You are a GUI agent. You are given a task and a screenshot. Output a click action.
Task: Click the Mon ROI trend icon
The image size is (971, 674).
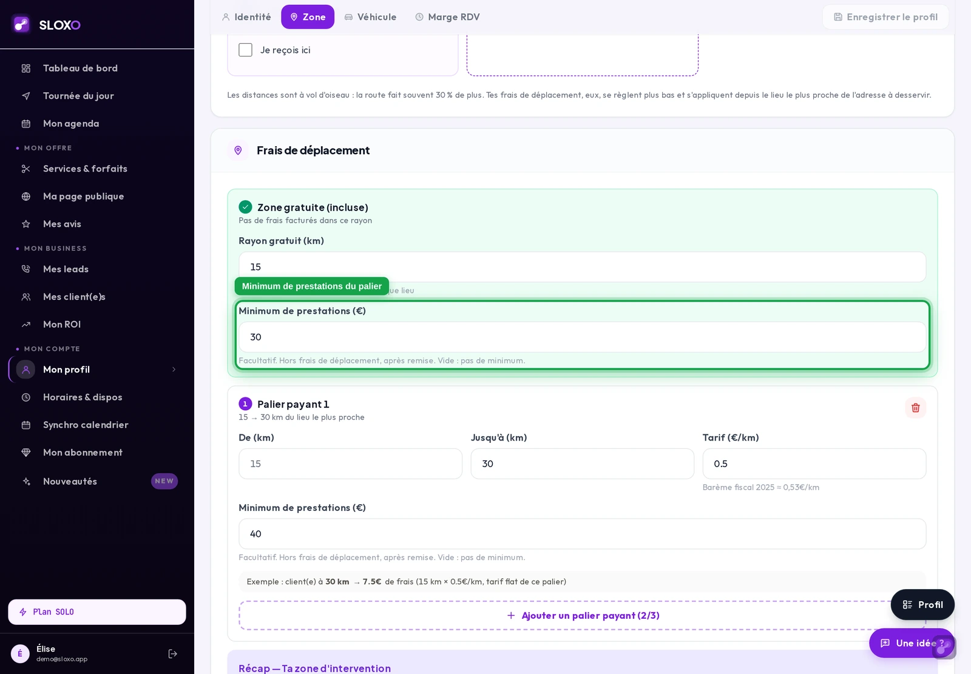click(26, 325)
